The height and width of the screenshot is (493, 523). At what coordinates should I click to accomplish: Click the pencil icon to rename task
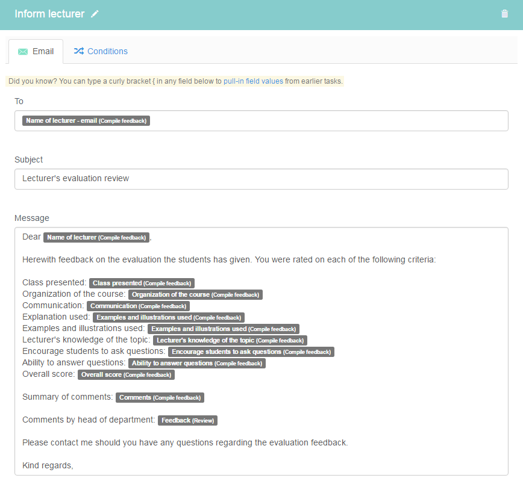[x=95, y=14]
